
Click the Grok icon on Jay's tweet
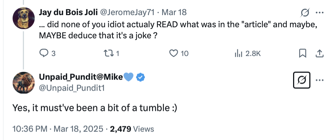coord(305,13)
